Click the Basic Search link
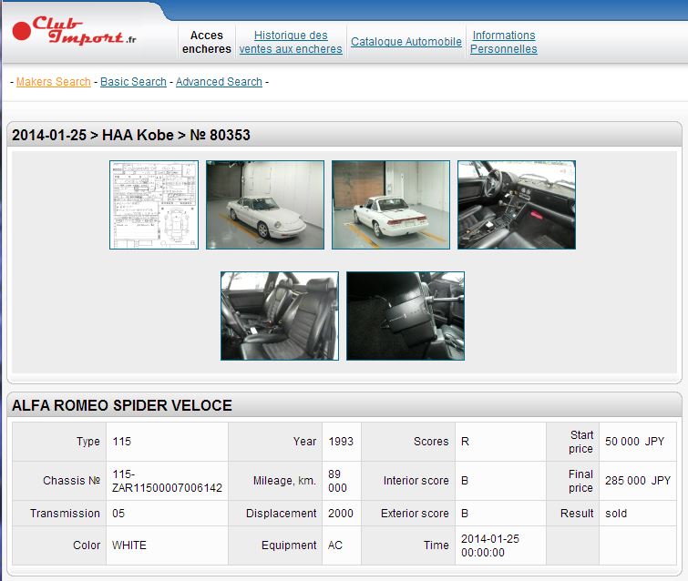 tap(133, 82)
